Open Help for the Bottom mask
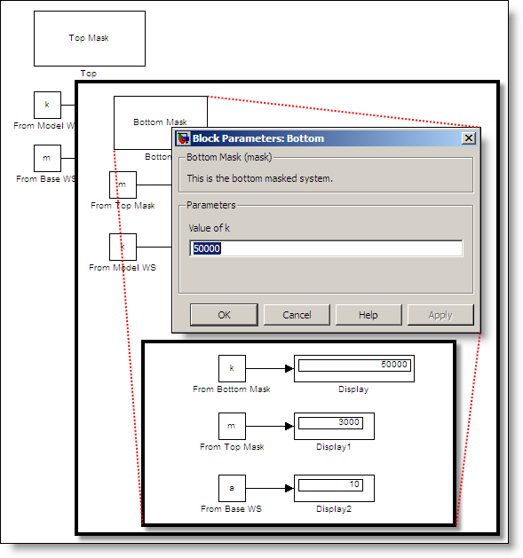 pyautogui.click(x=368, y=315)
